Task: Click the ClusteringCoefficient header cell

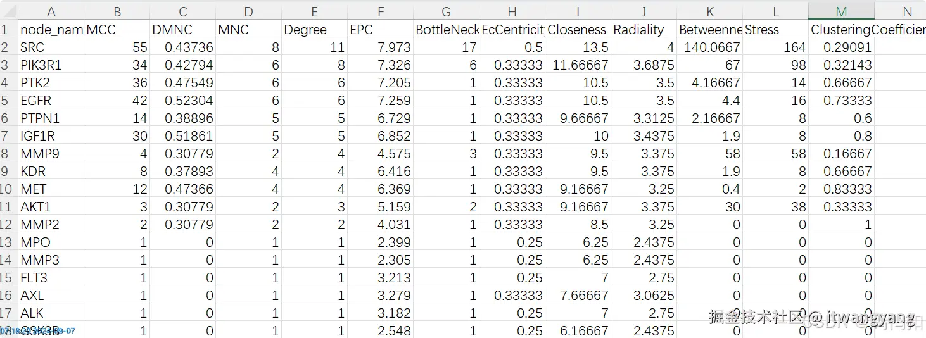Action: 841,30
